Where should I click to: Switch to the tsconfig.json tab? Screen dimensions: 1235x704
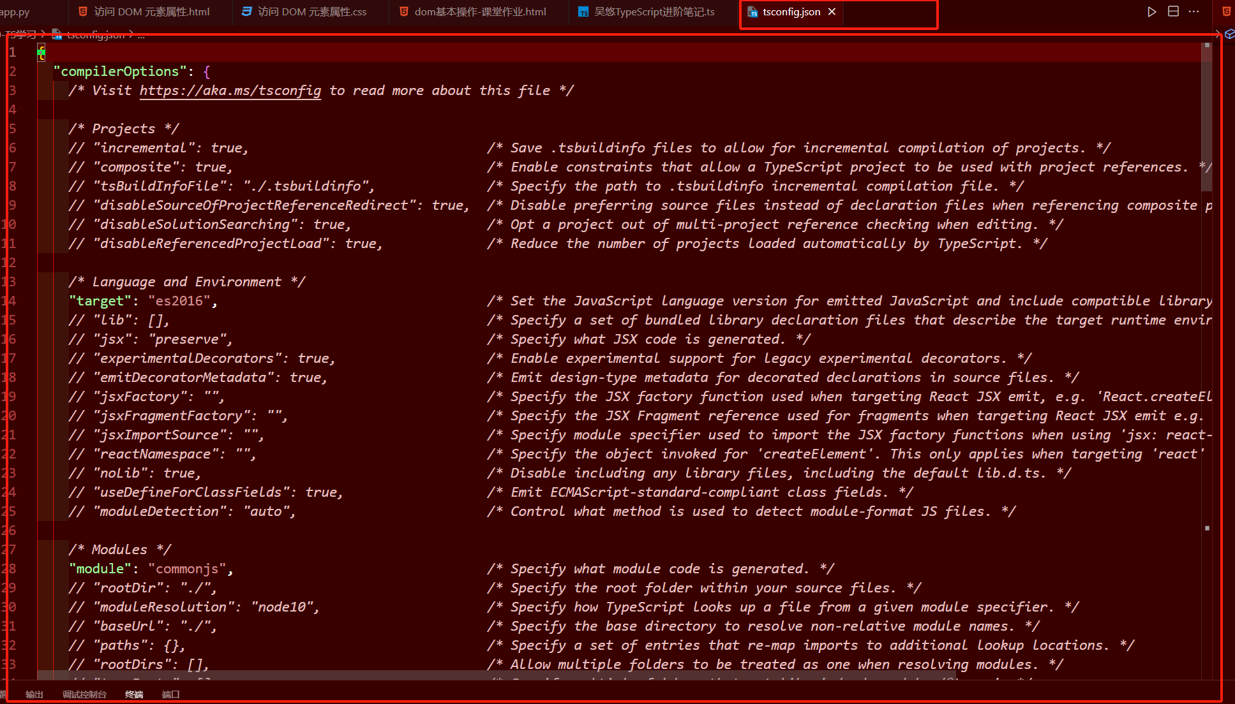coord(791,11)
